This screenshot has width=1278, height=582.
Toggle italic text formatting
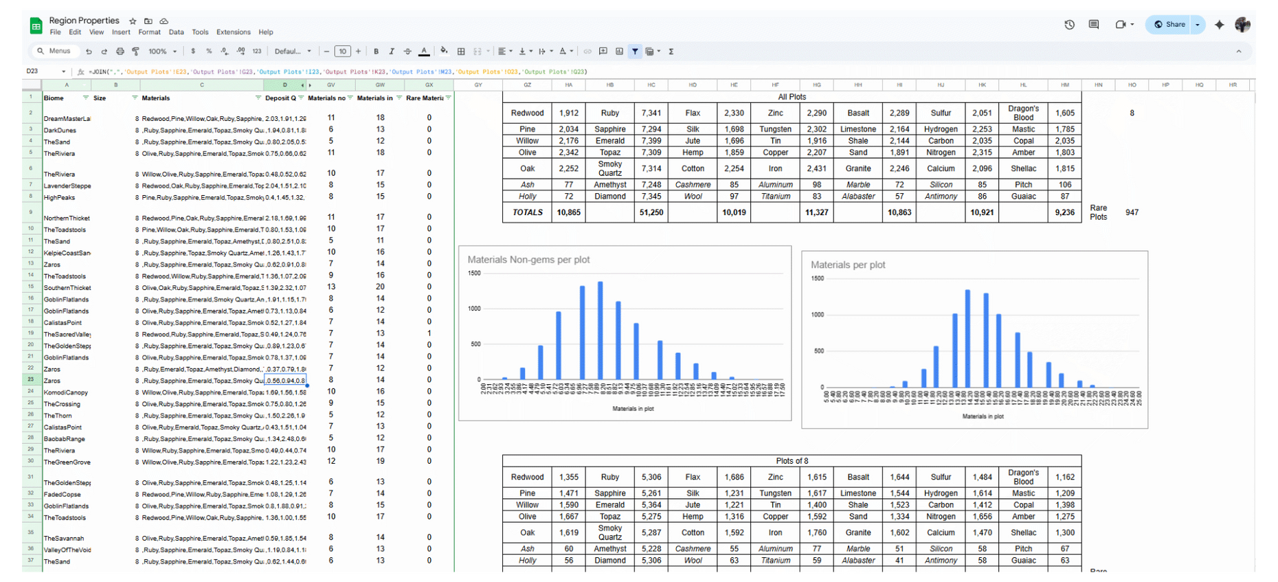pos(392,52)
